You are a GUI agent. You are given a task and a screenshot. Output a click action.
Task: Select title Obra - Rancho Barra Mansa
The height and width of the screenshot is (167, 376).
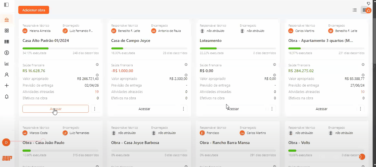(x=225, y=143)
